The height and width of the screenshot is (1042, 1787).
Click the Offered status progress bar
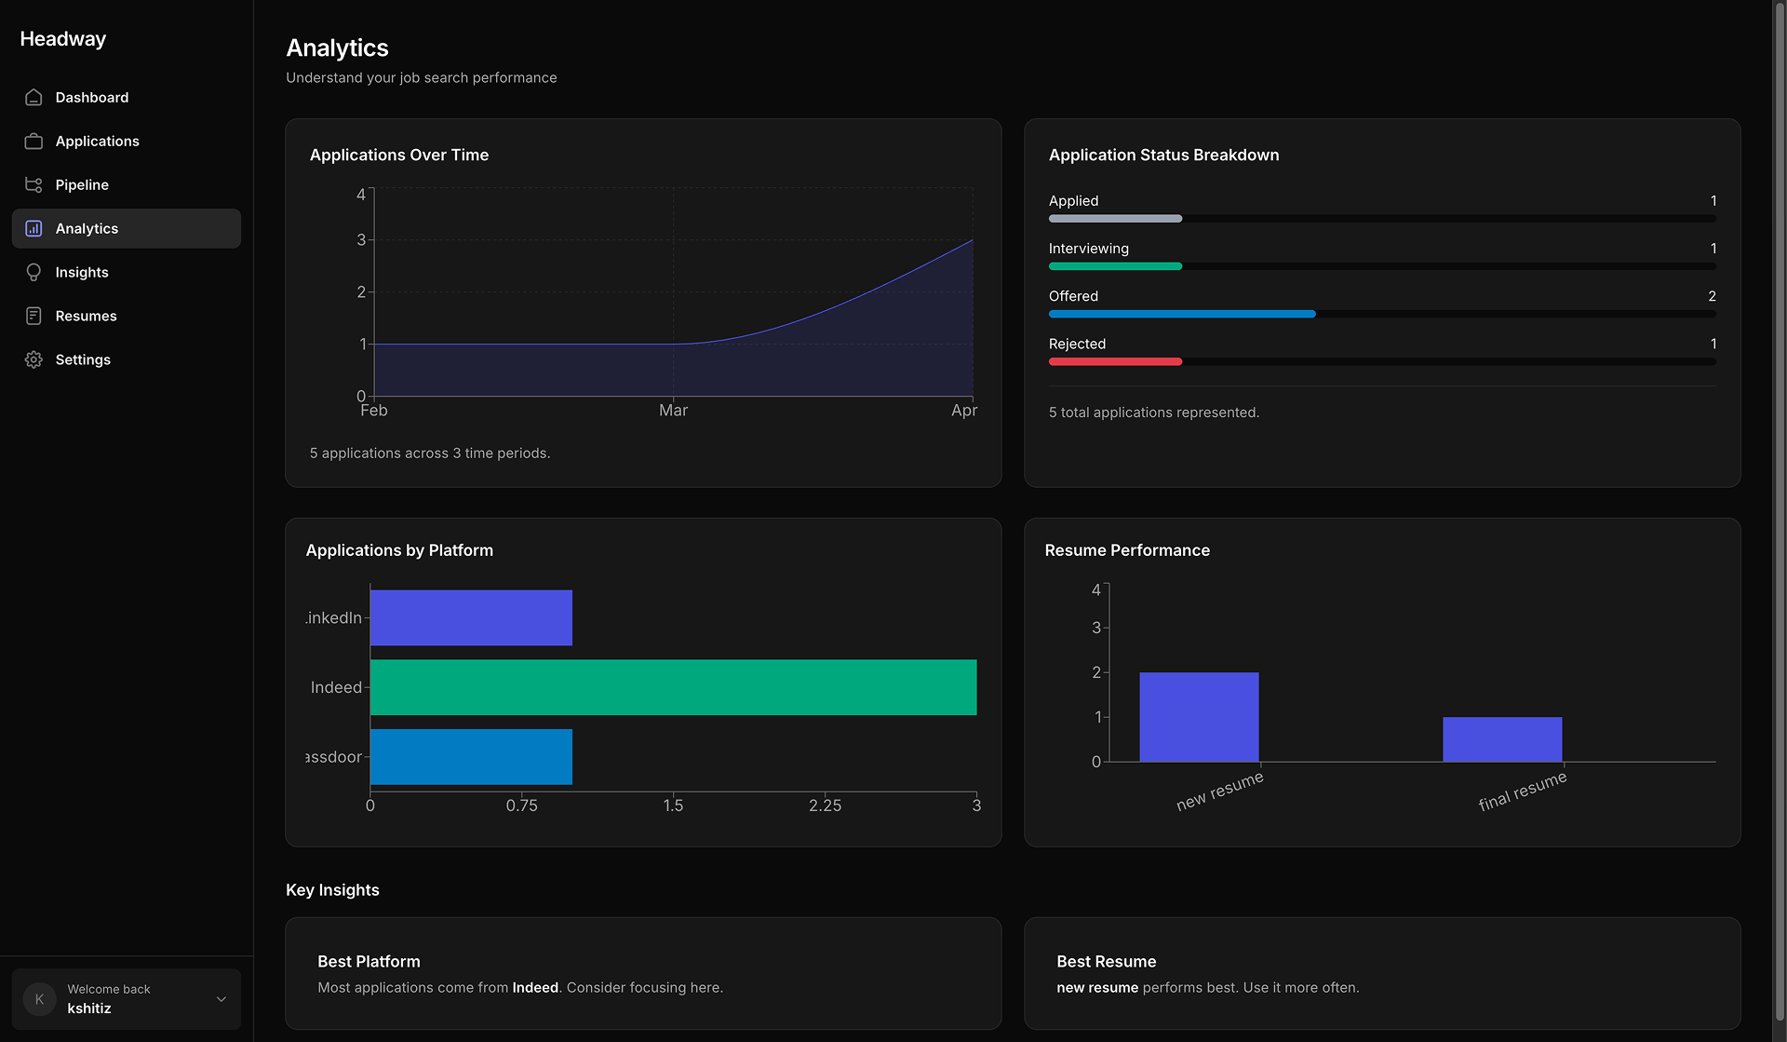1382,314
